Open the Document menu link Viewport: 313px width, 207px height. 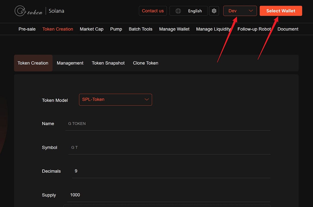click(288, 29)
